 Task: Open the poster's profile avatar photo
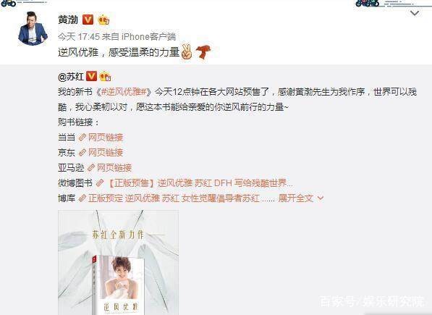tap(33, 28)
